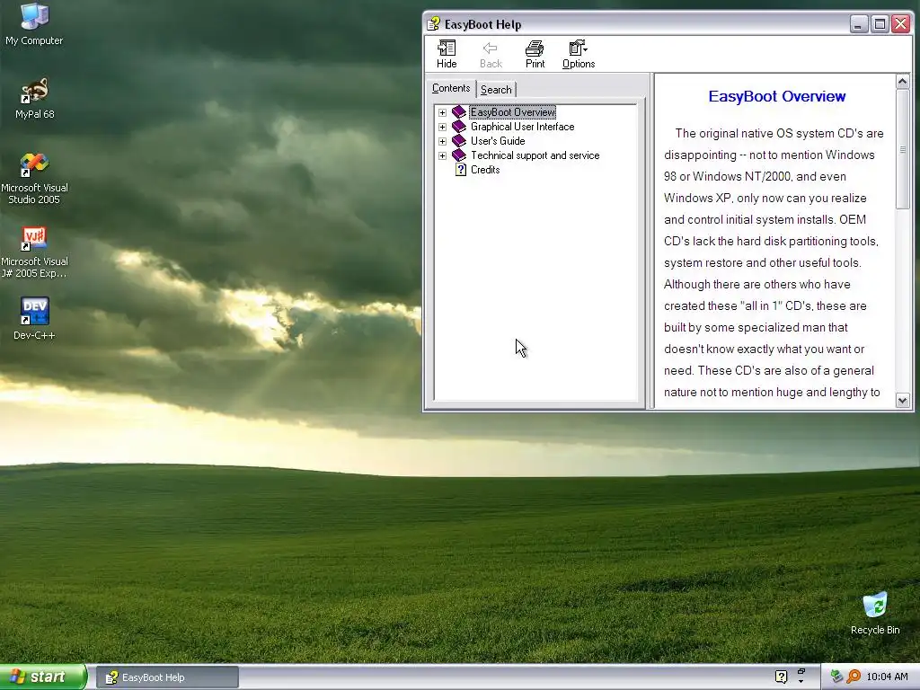Open the Windows start menu
The image size is (920, 690).
[43, 677]
